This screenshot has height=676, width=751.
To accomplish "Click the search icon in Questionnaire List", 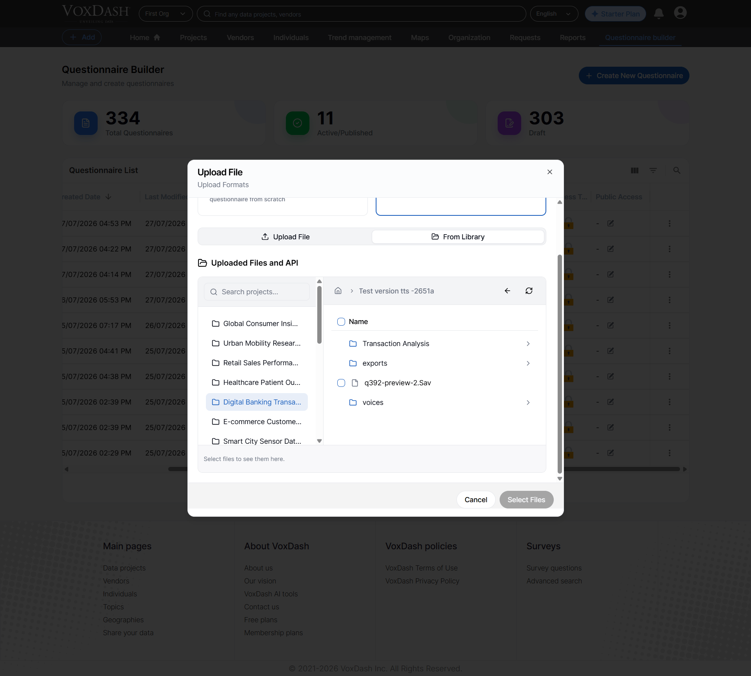I will point(676,170).
